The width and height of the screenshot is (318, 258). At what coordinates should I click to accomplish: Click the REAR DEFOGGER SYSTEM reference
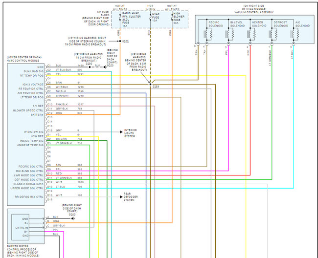[x=131, y=197]
